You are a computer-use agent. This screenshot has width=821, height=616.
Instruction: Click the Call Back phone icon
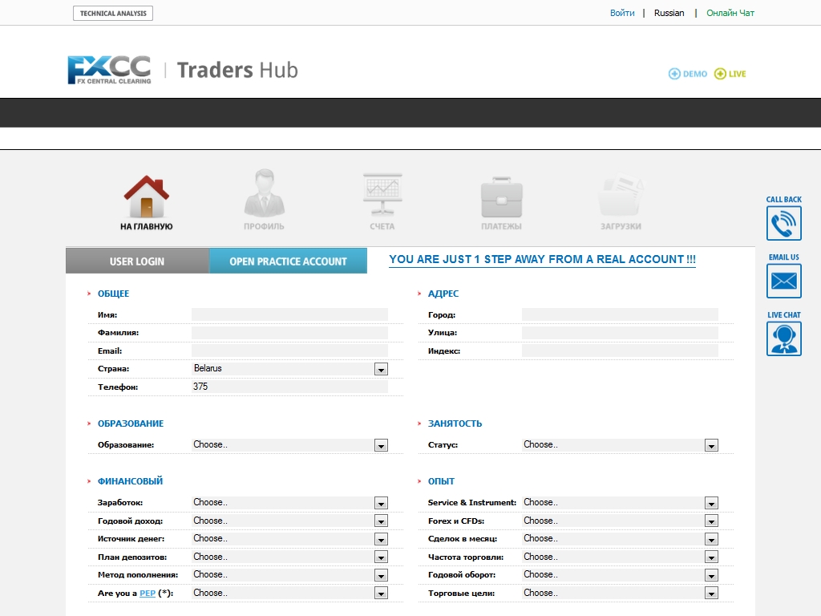coord(783,223)
